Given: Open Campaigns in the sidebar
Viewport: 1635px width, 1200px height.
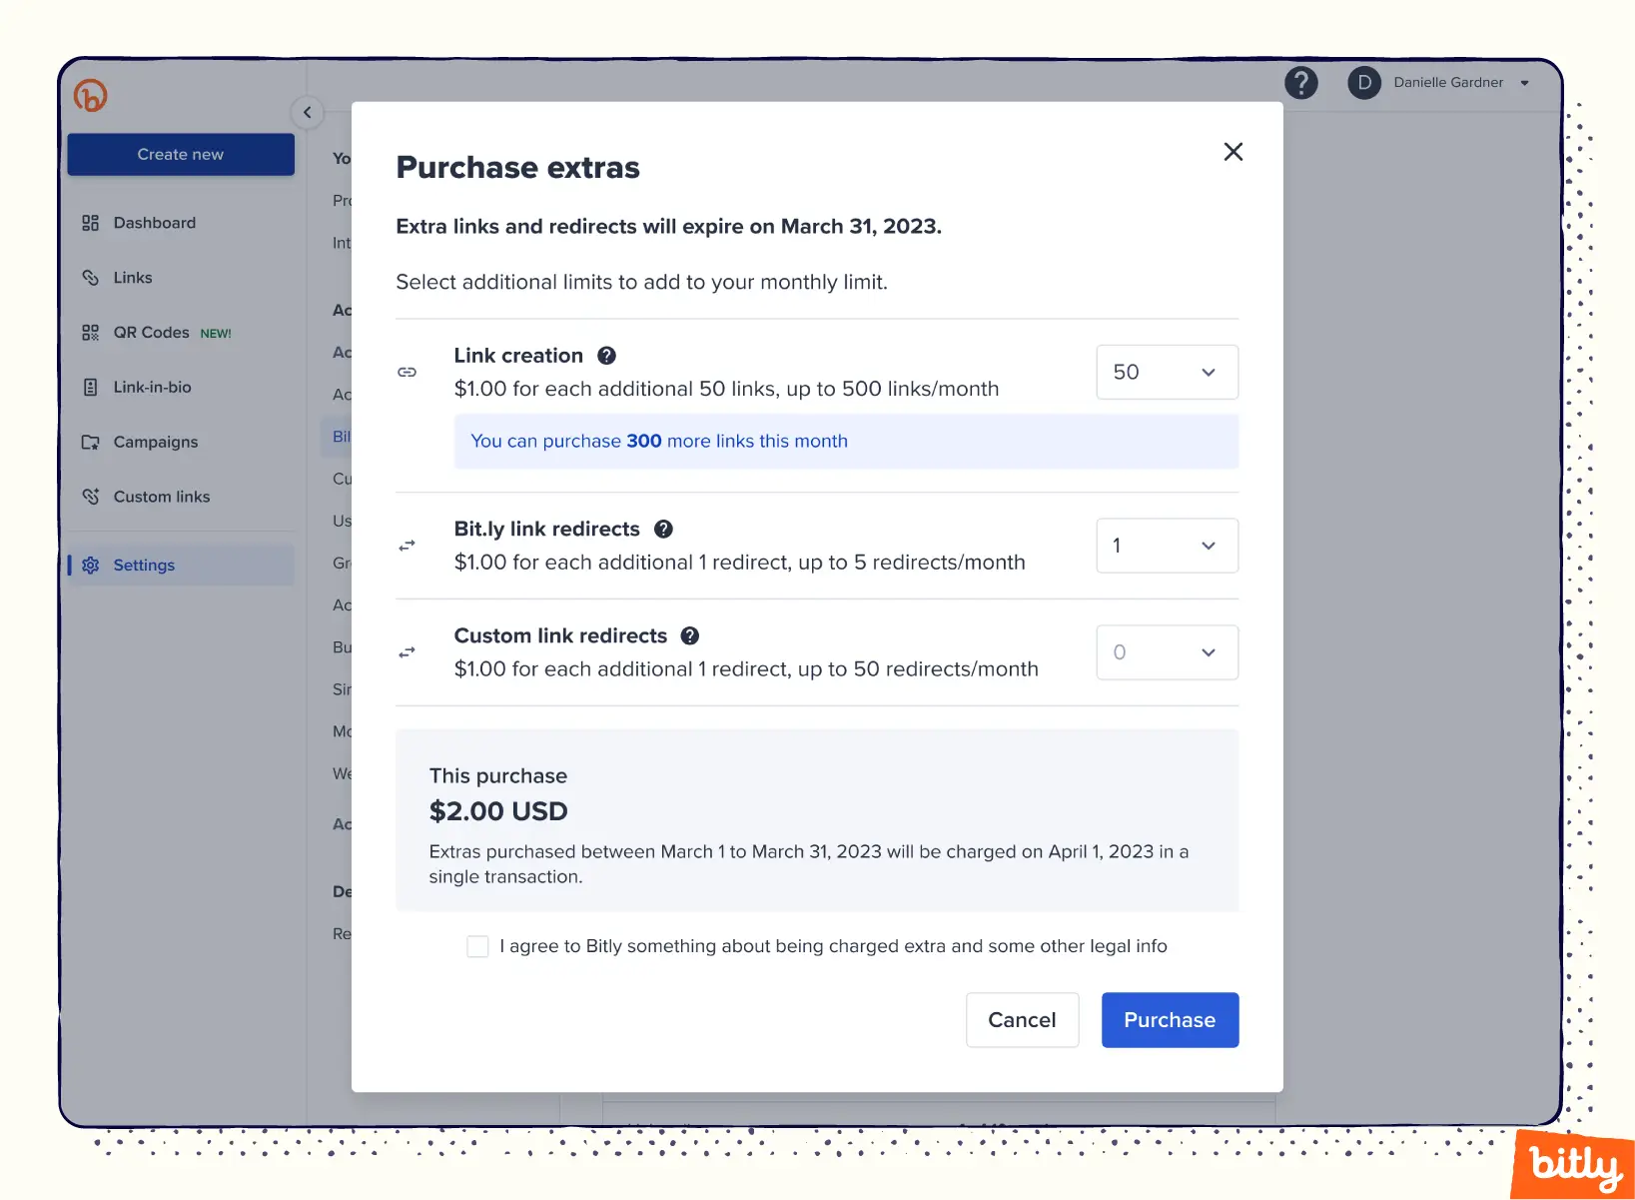Looking at the screenshot, I should [x=156, y=442].
